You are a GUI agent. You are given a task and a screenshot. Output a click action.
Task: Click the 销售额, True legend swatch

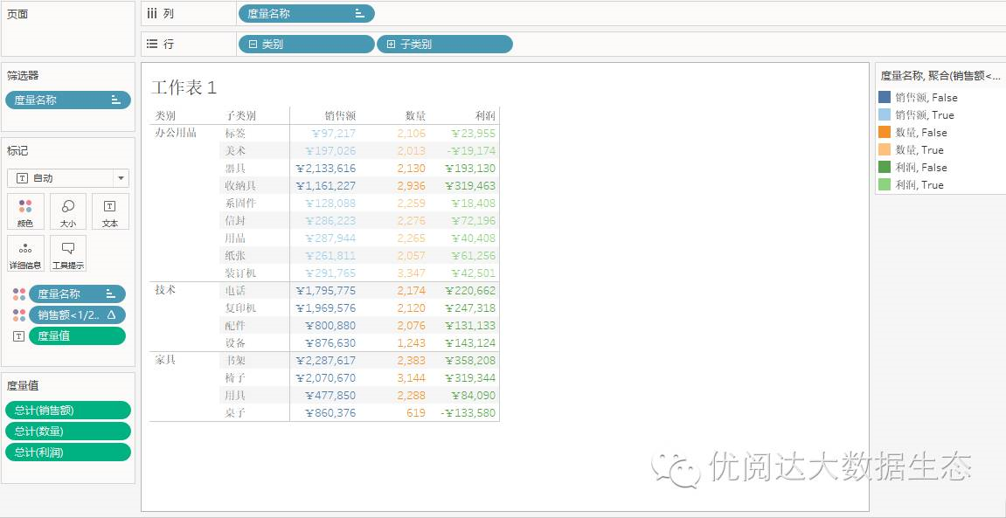[885, 114]
